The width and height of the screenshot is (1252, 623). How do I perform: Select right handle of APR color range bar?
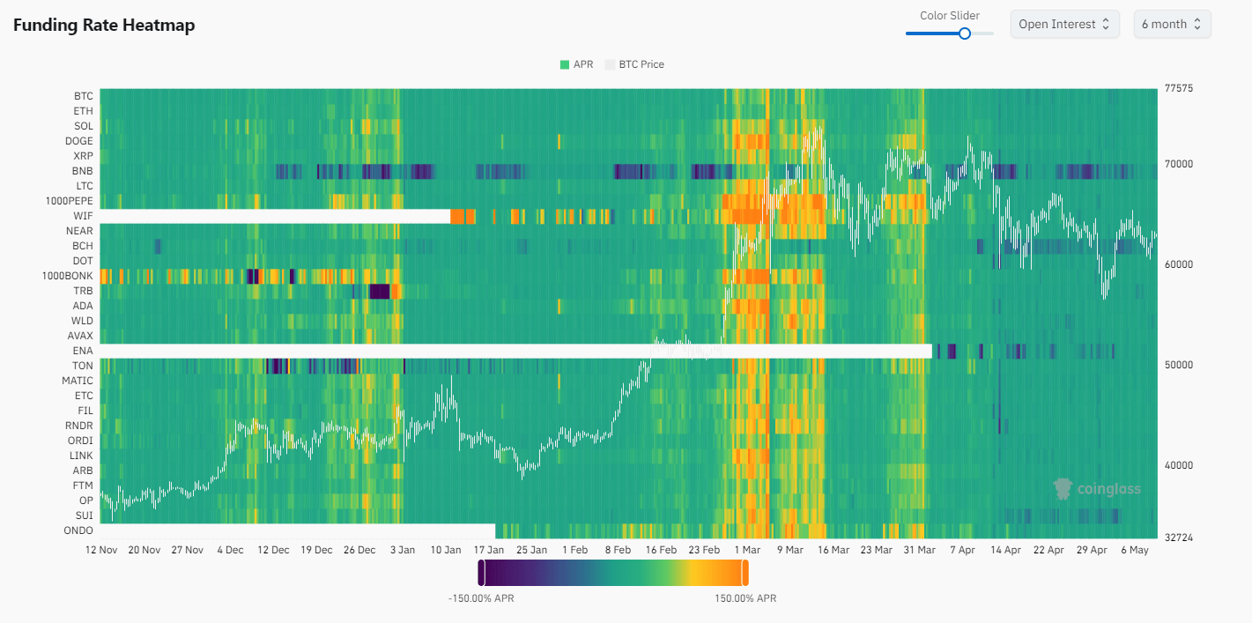click(745, 574)
